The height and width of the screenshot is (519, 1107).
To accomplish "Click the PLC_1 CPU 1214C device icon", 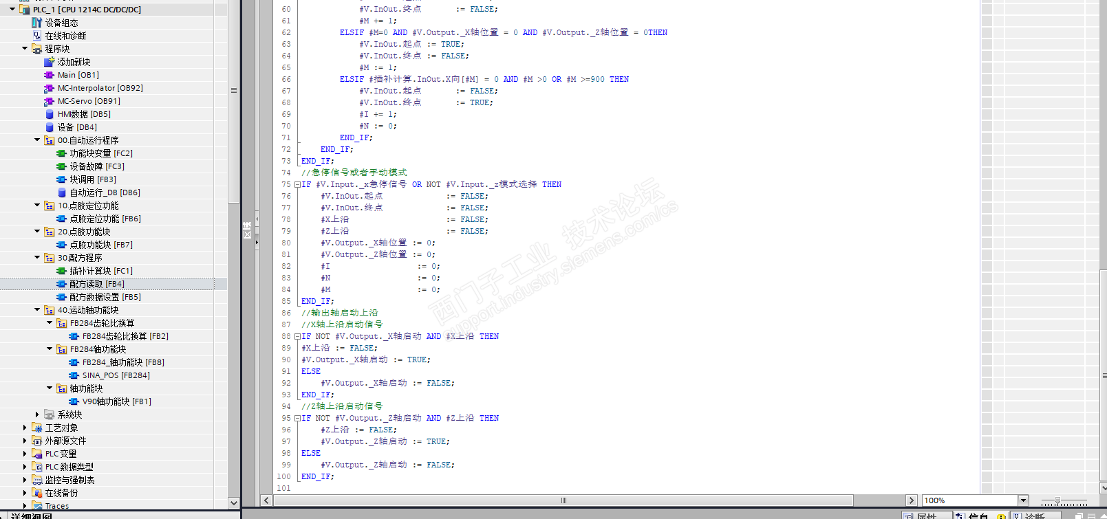I will click(x=25, y=10).
